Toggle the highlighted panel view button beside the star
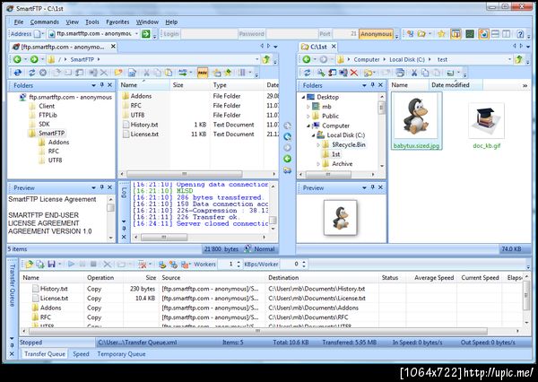 point(456,34)
